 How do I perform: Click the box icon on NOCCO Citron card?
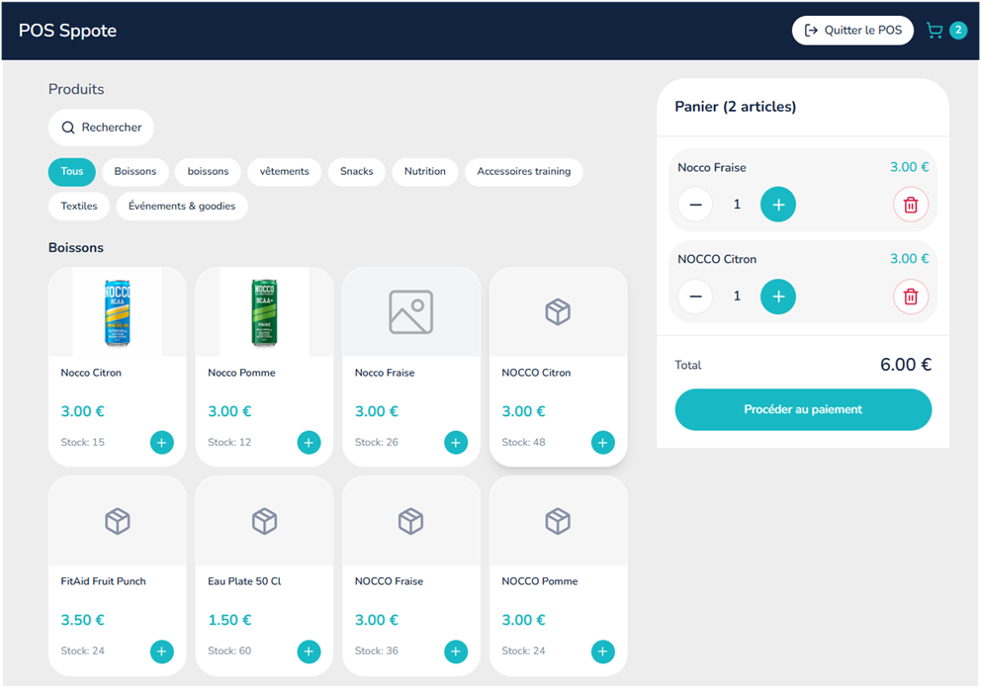click(x=558, y=312)
